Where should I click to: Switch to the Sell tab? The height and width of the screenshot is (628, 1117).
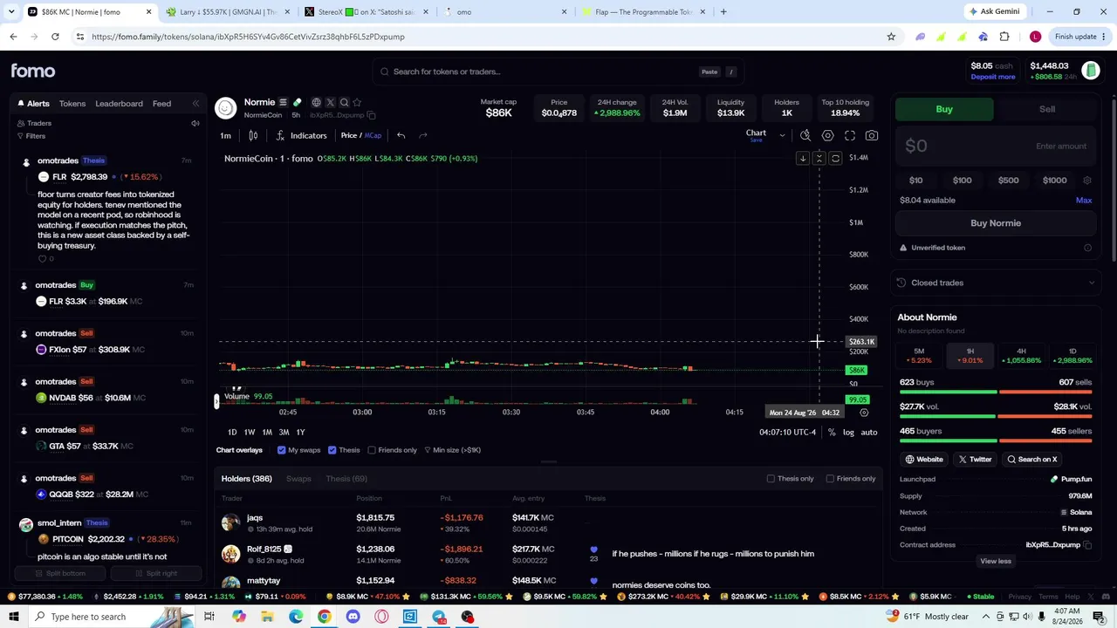(1046, 109)
